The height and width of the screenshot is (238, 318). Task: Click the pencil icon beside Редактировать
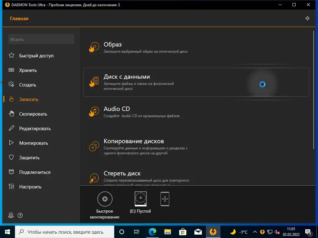pos(11,128)
